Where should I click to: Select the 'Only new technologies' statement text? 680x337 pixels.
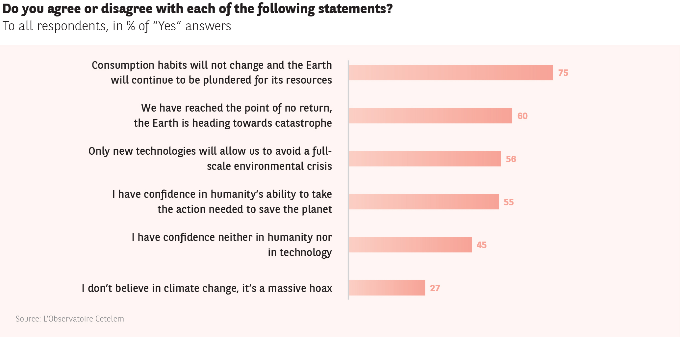pos(210,158)
